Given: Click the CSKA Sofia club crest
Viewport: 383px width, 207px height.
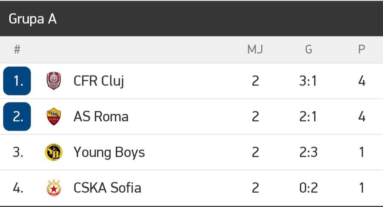Looking at the screenshot, I should (54, 188).
